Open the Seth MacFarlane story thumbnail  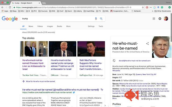tap(91, 49)
